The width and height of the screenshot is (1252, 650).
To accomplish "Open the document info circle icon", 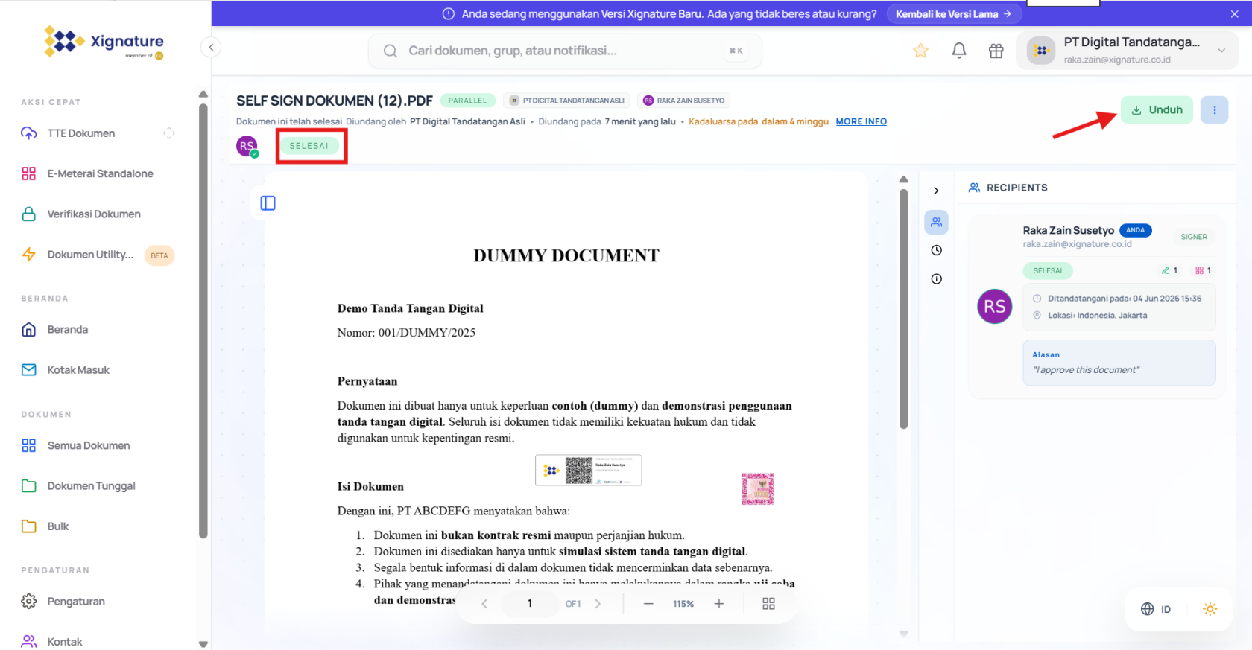I will 937,279.
